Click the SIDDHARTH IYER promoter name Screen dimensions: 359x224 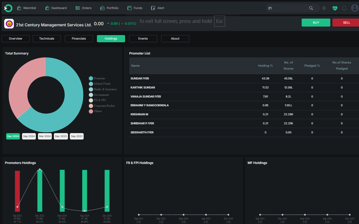(142, 132)
